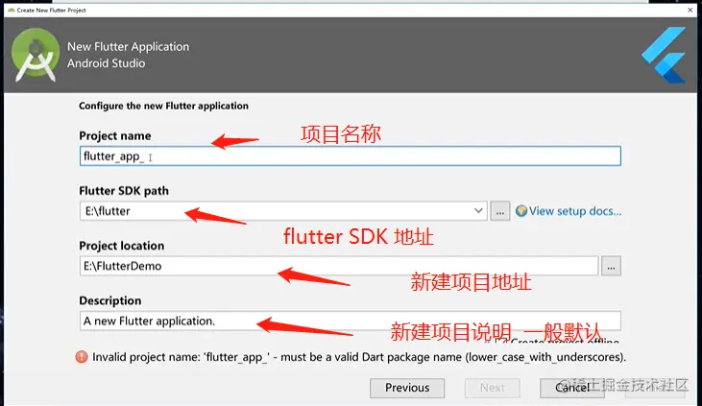This screenshot has height=406, width=702.
Task: Click the Next button
Action: (492, 388)
